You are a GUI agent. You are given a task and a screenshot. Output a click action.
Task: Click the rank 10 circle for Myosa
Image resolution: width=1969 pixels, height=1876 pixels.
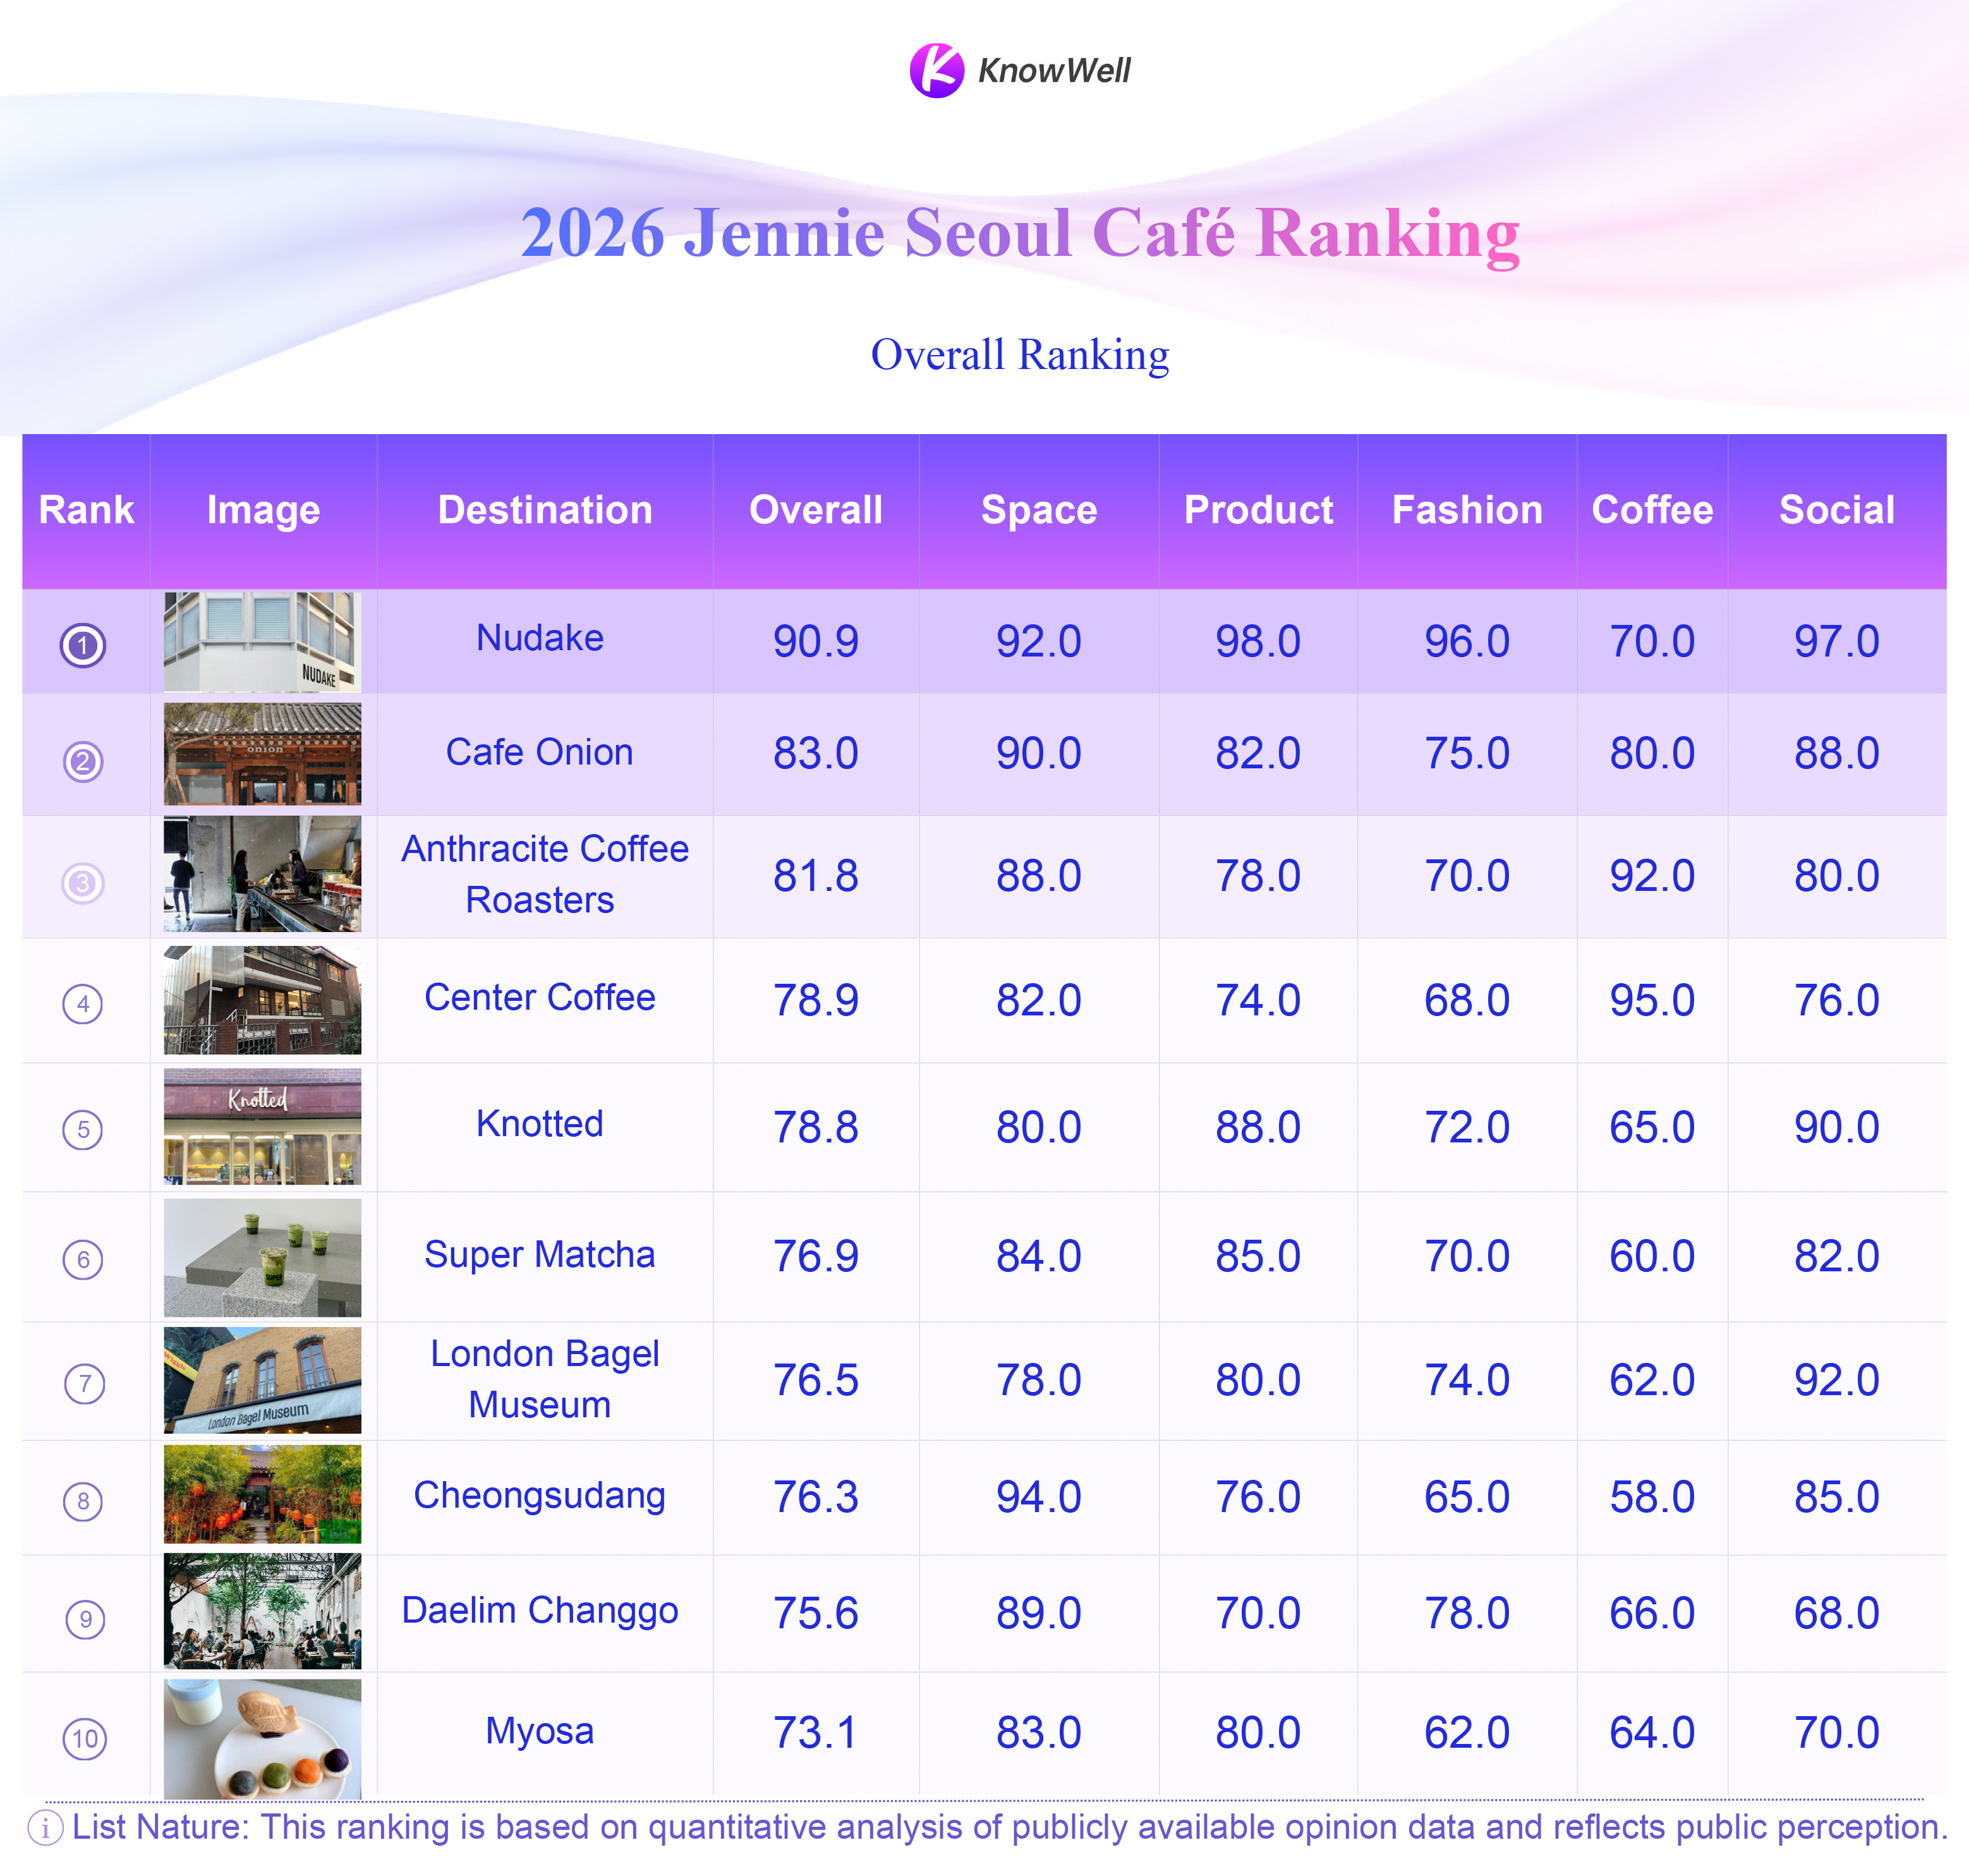(85, 1738)
